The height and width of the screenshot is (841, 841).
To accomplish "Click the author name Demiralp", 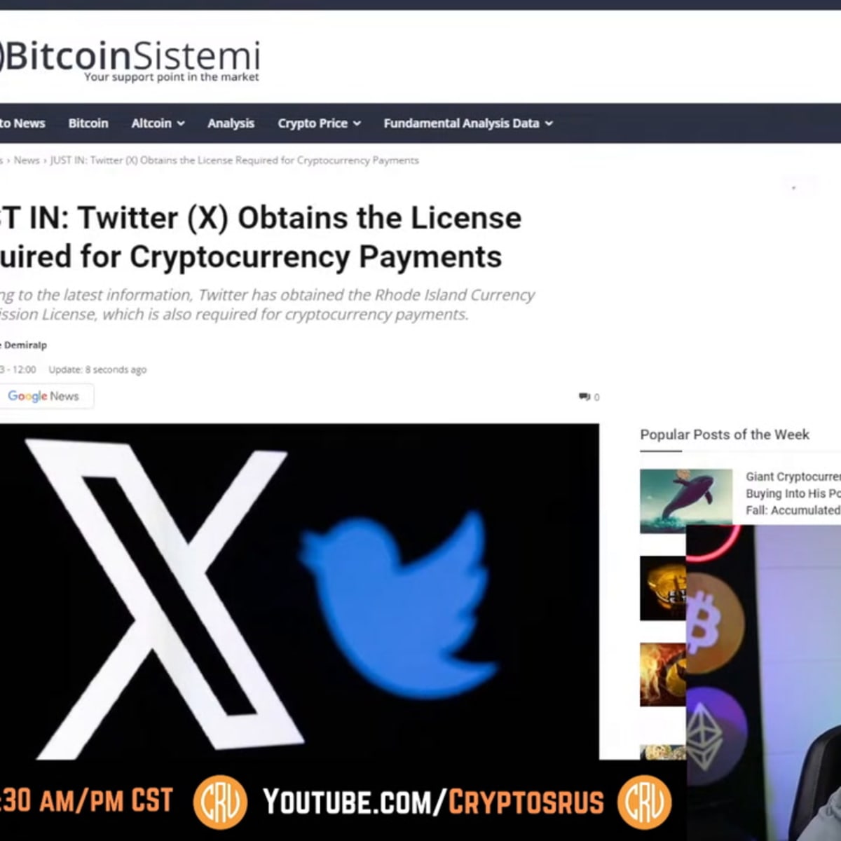I will 24,345.
